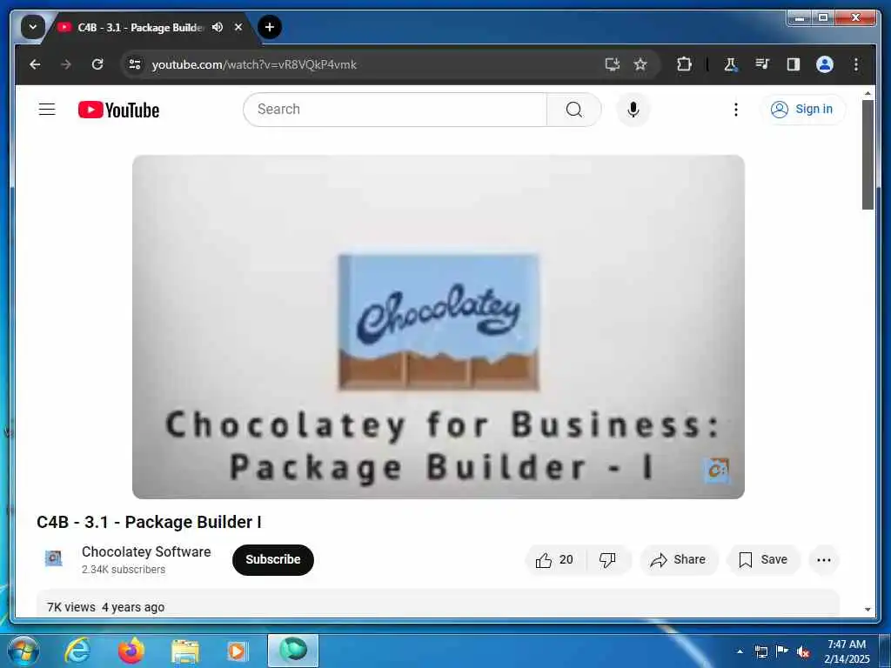The image size is (891, 668).
Task: Open a new browser tab
Action: pyautogui.click(x=270, y=27)
